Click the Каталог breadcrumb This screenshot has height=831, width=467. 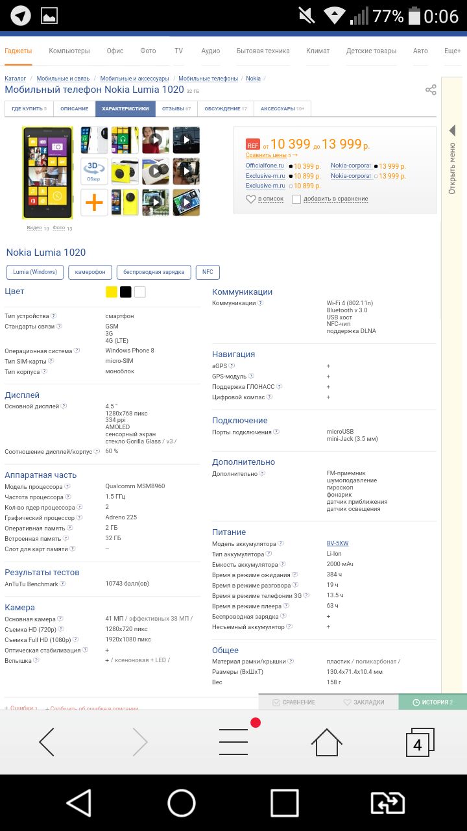point(16,79)
